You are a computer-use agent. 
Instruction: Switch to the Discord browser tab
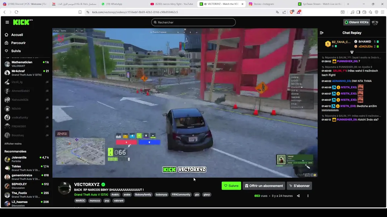pyautogui.click(x=24, y=4)
